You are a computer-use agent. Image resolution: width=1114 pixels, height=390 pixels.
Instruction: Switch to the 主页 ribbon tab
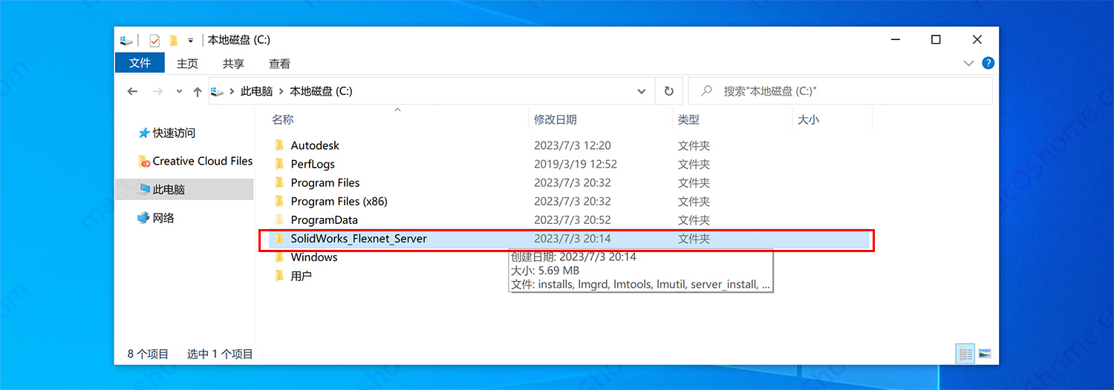(x=187, y=64)
